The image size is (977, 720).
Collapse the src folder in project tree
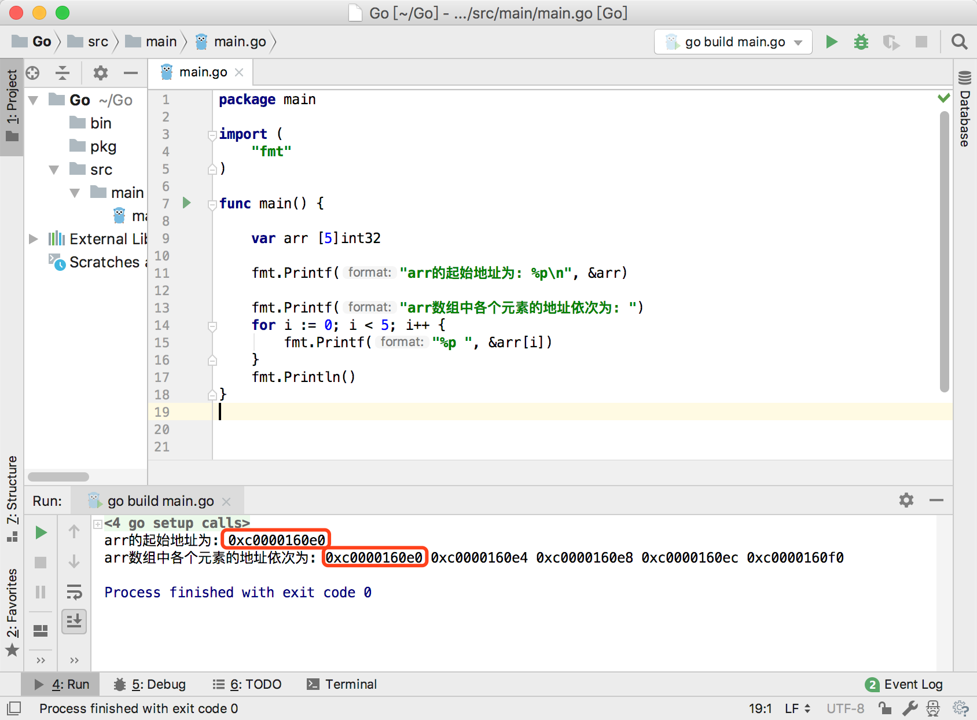point(54,170)
